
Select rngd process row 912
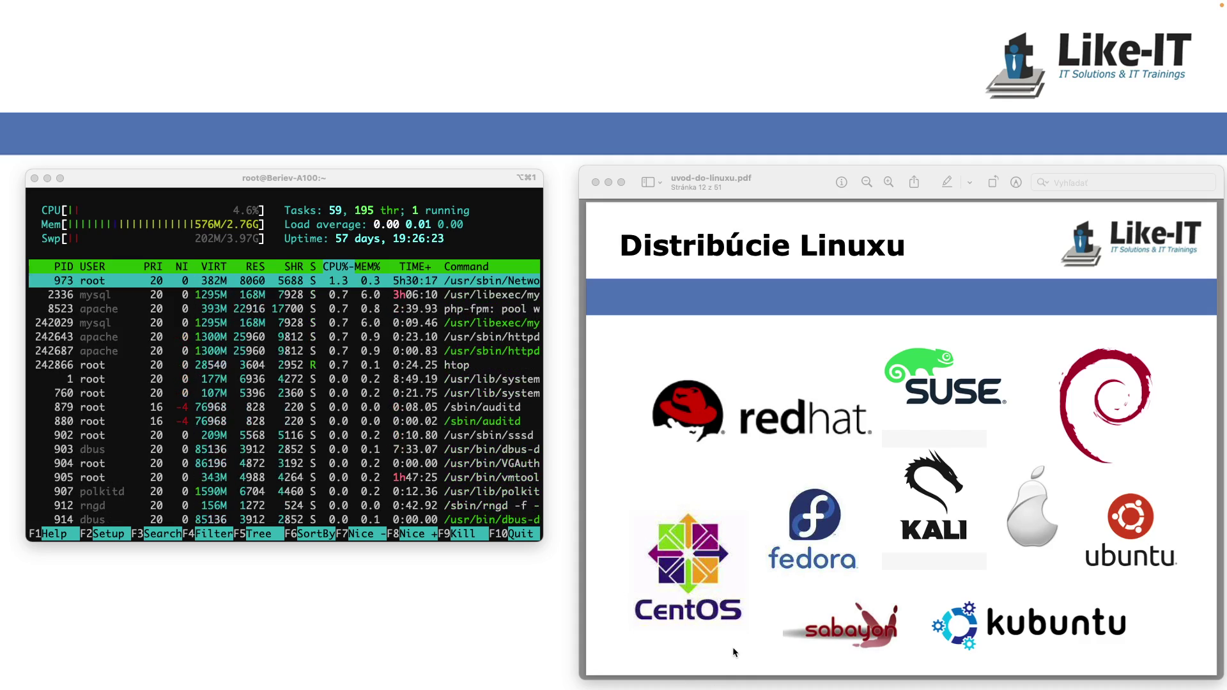click(x=284, y=505)
